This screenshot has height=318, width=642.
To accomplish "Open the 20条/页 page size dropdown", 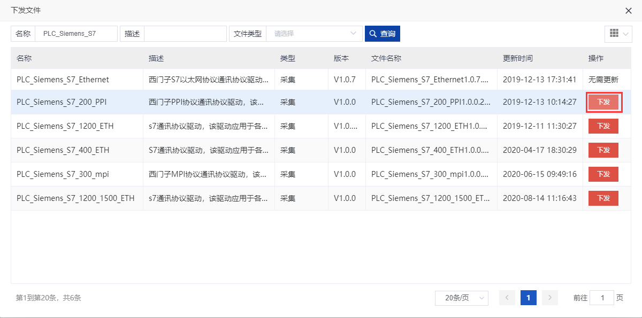I will pos(462,298).
